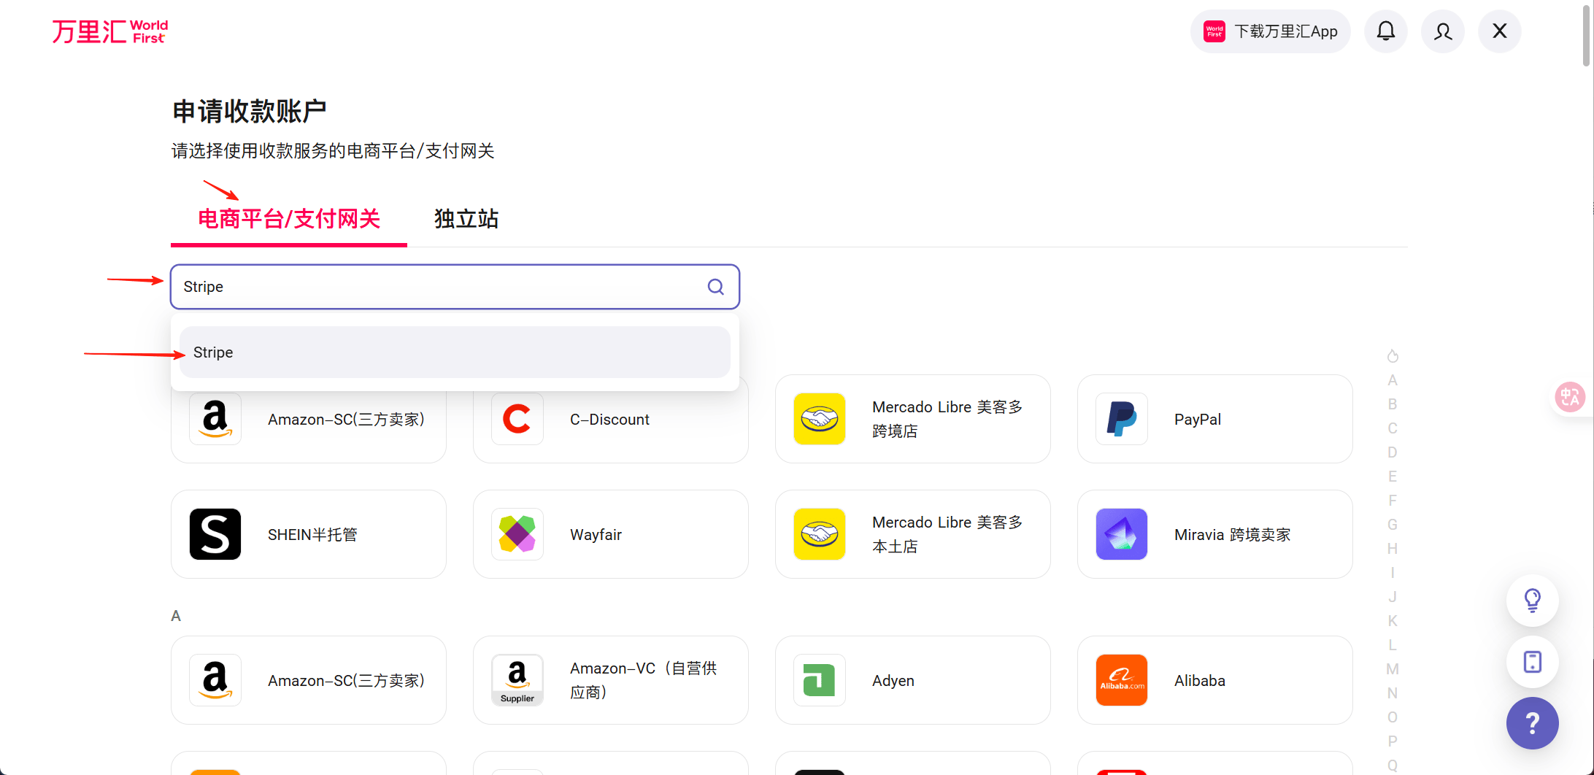Jump to letter M in alphabet index
This screenshot has height=775, width=1594.
(1392, 669)
